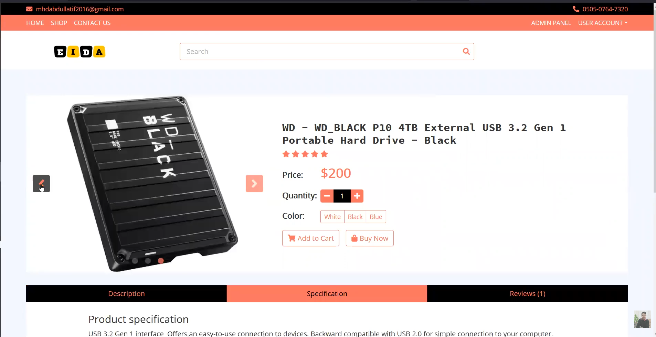Viewport: 656px width, 337px height.
Task: Decrease quantity with the minus button
Action: tap(327, 196)
